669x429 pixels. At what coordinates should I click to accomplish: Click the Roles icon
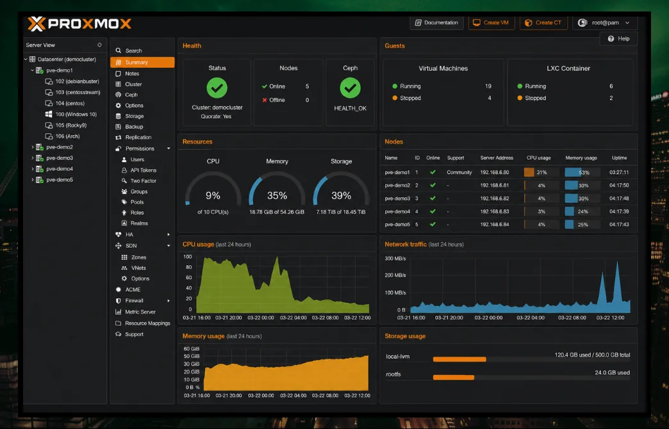tap(124, 213)
